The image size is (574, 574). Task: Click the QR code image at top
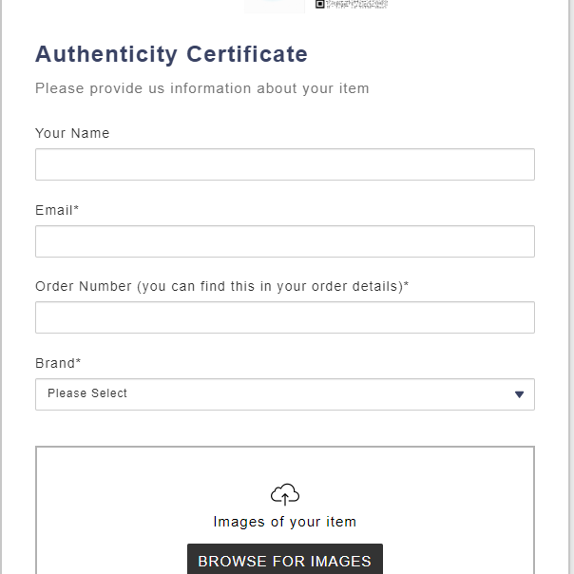click(351, 4)
